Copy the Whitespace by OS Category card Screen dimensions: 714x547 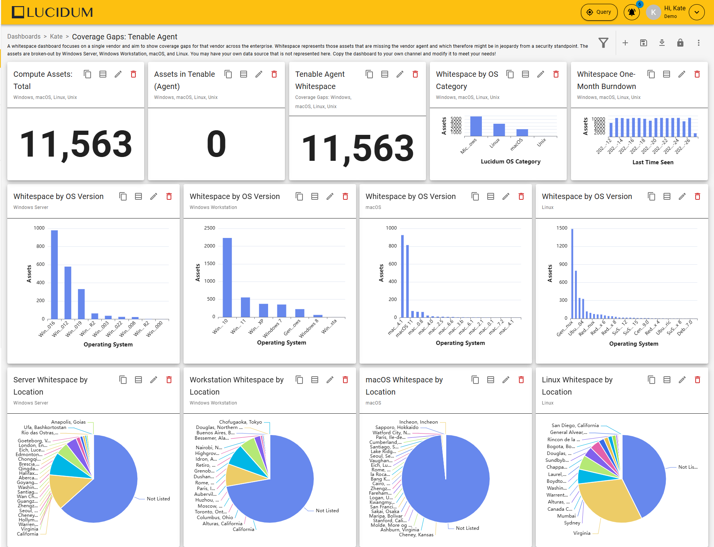tap(510, 74)
